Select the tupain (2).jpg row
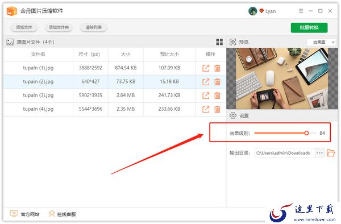The height and width of the screenshot is (224, 341). click(115, 82)
